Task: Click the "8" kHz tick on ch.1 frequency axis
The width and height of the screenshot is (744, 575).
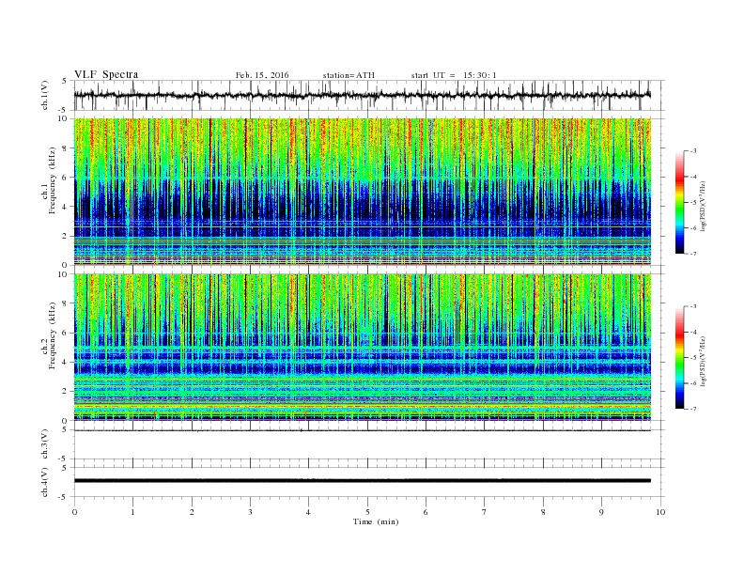Action: pyautogui.click(x=65, y=148)
